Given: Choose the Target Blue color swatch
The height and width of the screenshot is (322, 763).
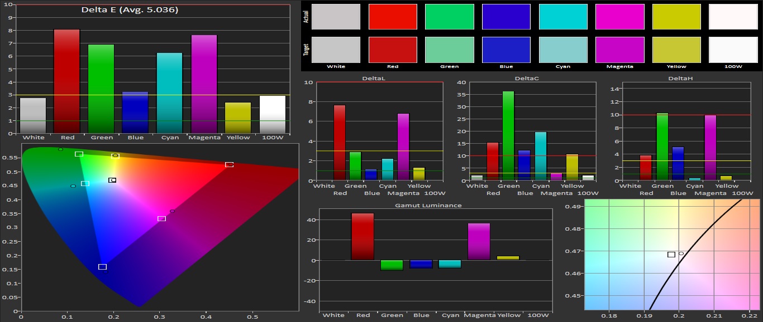Looking at the screenshot, I should (506, 50).
